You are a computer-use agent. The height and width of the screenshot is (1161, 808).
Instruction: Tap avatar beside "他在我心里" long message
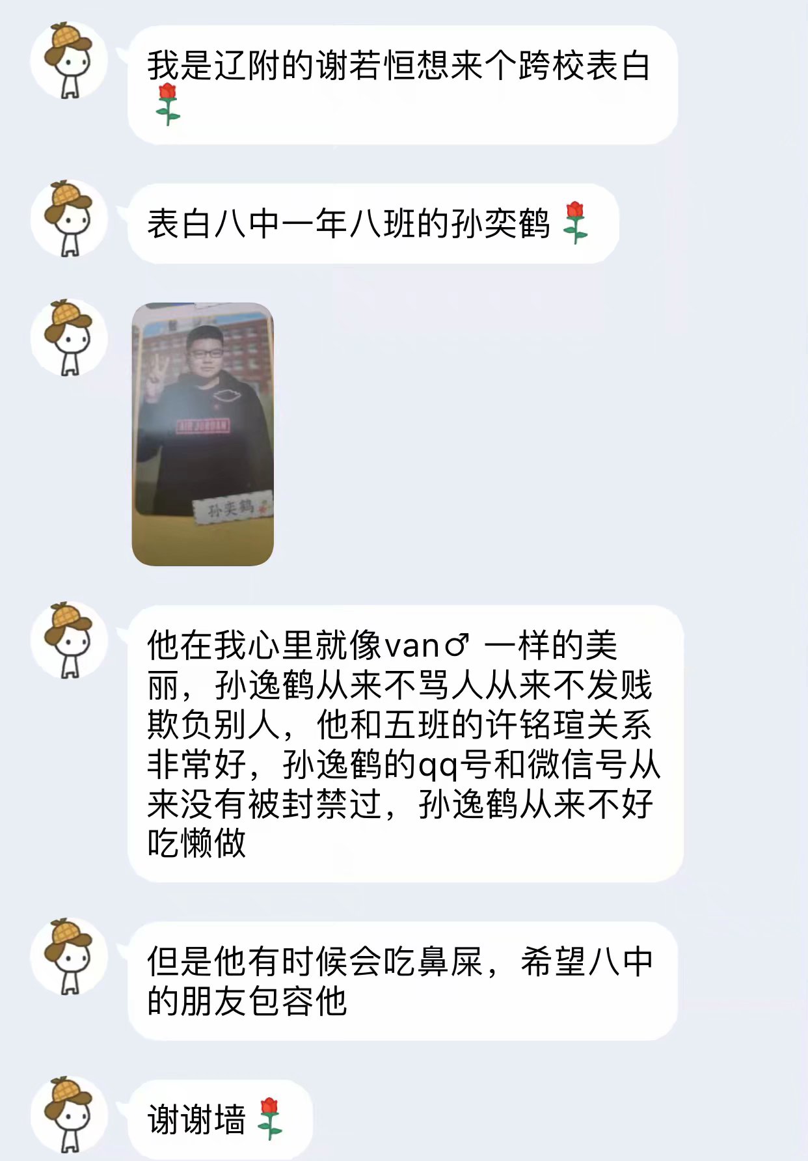(x=69, y=640)
